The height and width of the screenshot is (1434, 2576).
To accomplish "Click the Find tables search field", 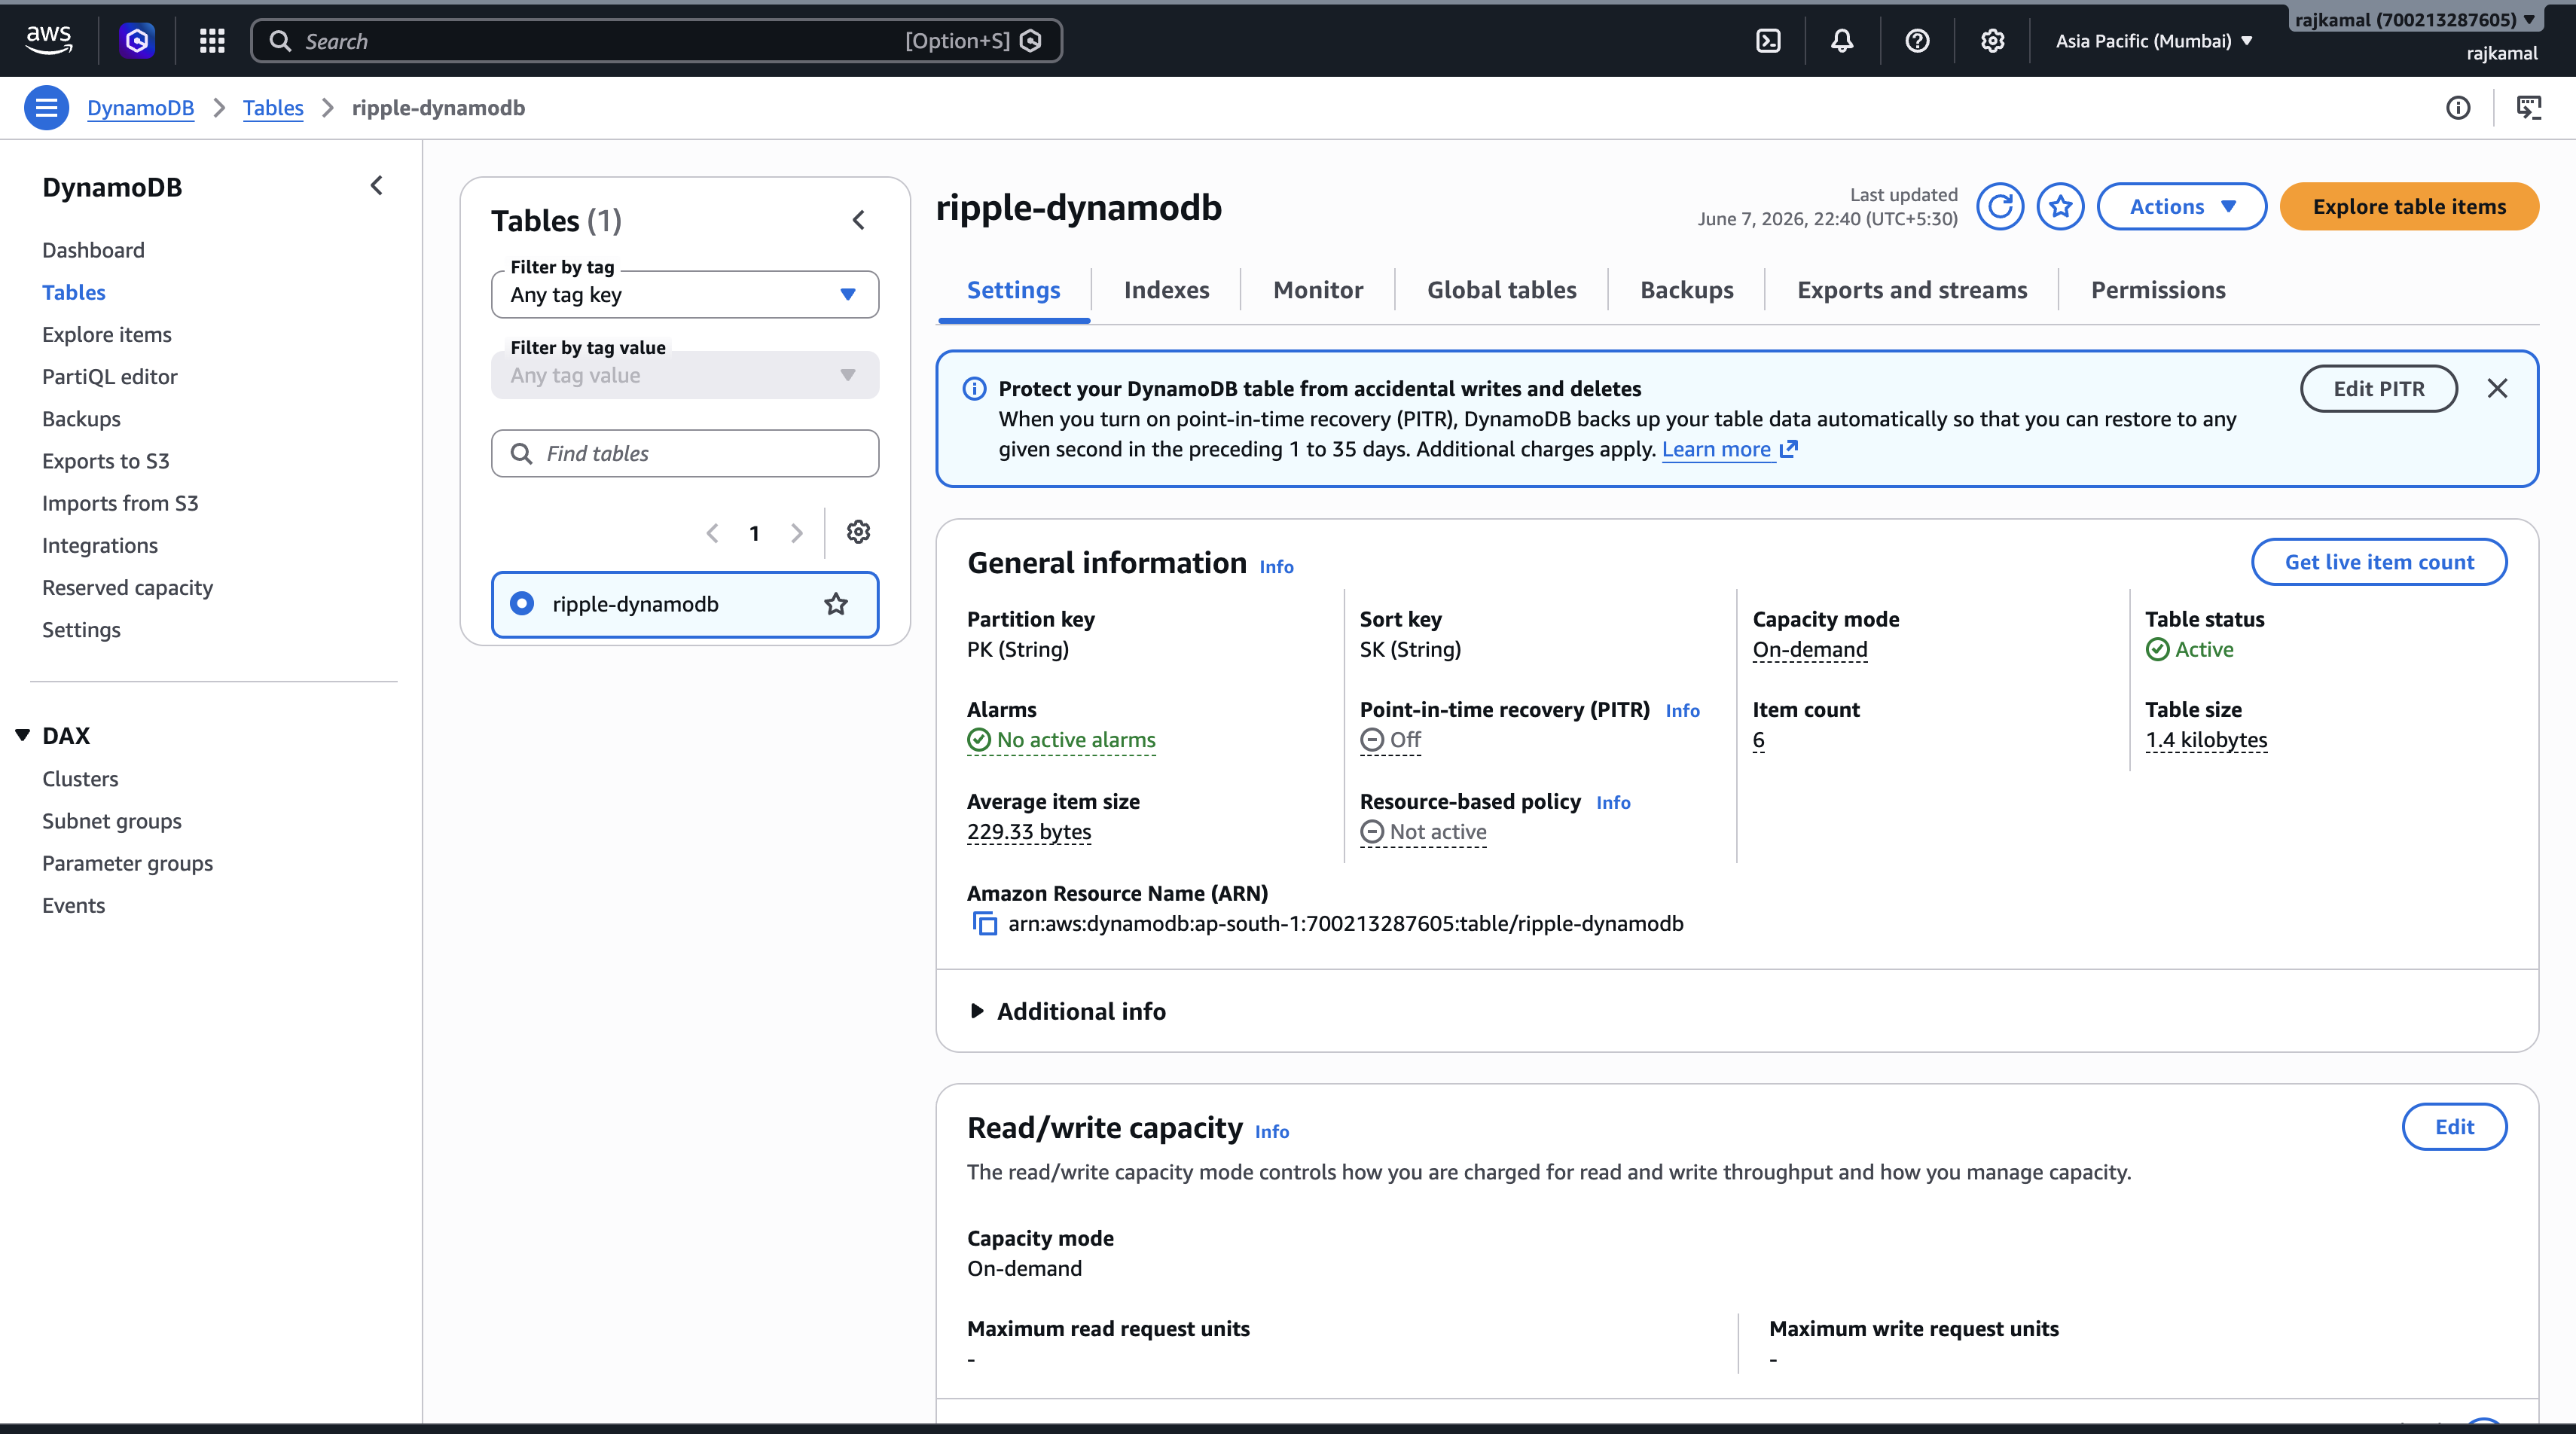I will click(x=685, y=454).
